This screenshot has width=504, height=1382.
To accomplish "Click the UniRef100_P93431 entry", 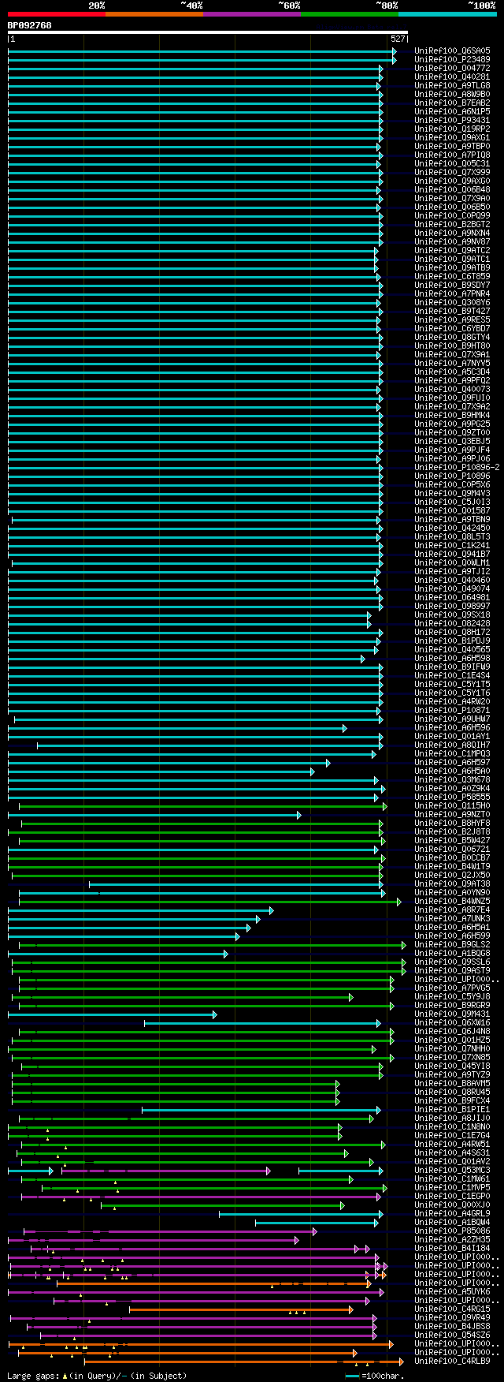I will (x=452, y=121).
